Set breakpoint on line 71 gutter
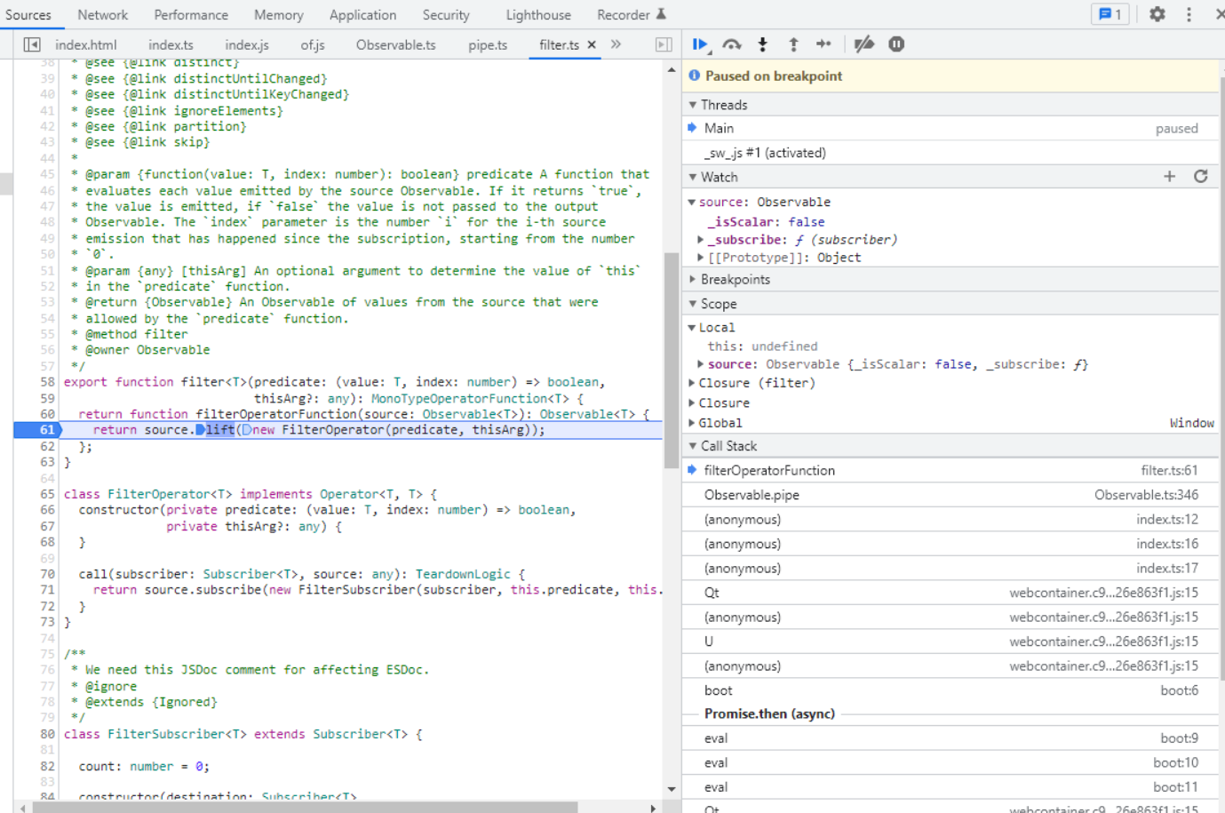Image resolution: width=1225 pixels, height=813 pixels. [46, 590]
